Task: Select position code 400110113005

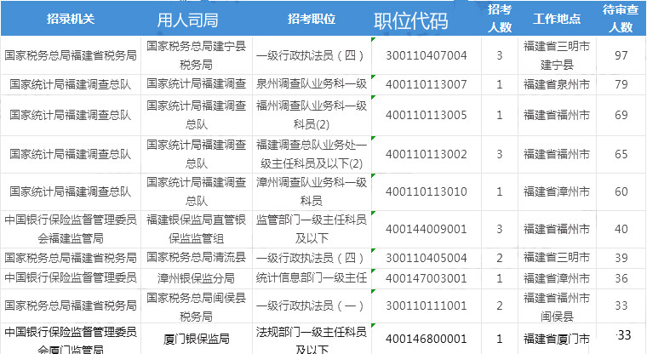Action: [427, 115]
